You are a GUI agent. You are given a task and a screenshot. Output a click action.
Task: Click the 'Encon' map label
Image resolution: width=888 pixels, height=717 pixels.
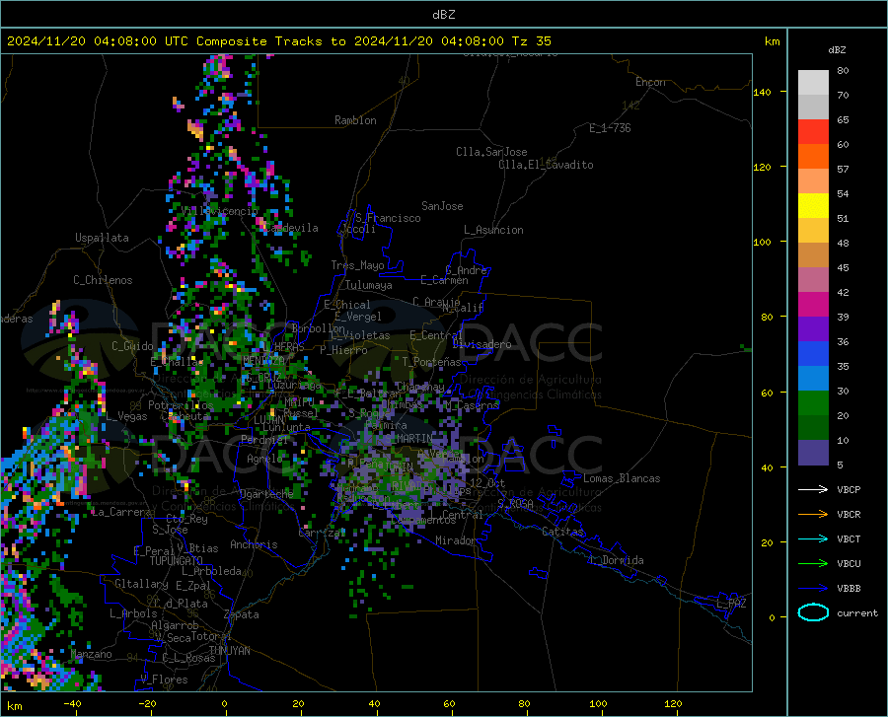650,82
